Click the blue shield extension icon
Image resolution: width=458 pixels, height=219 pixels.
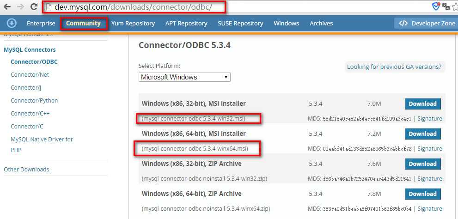(436, 6)
